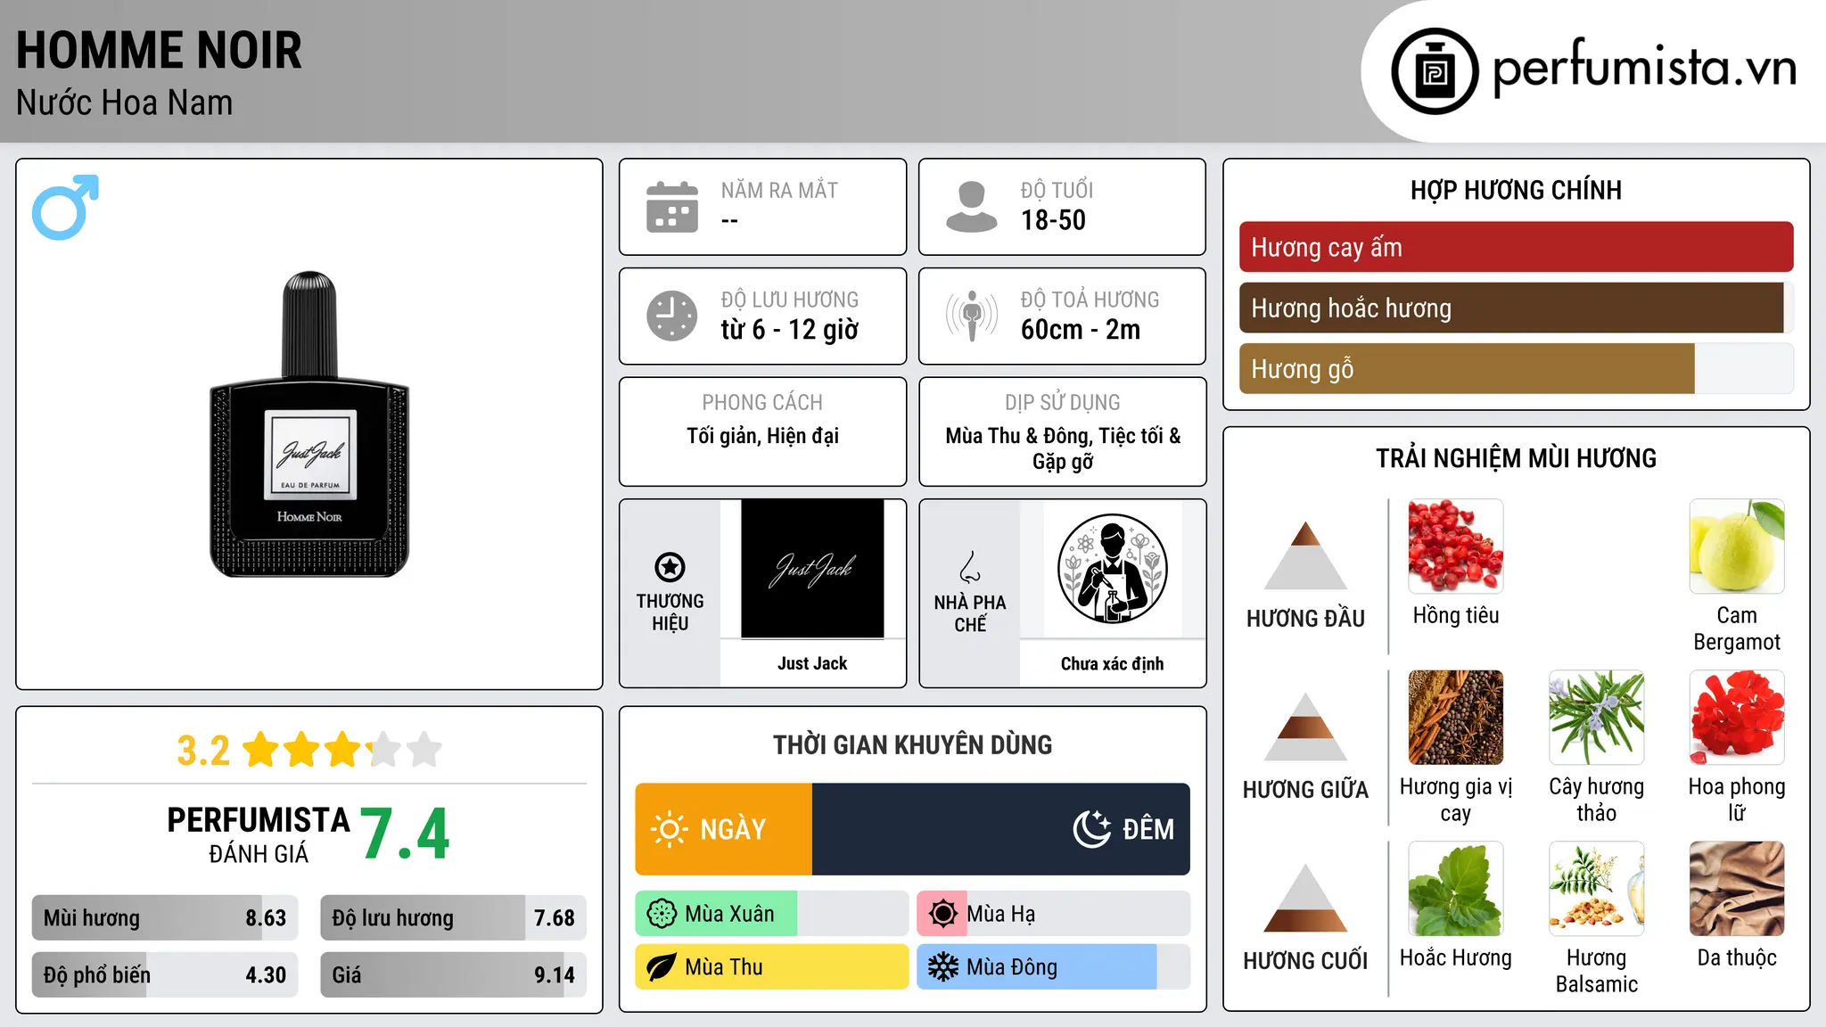The height and width of the screenshot is (1027, 1826).
Task: Click the Độ phổ biến 4.30 score bar
Action: click(165, 974)
